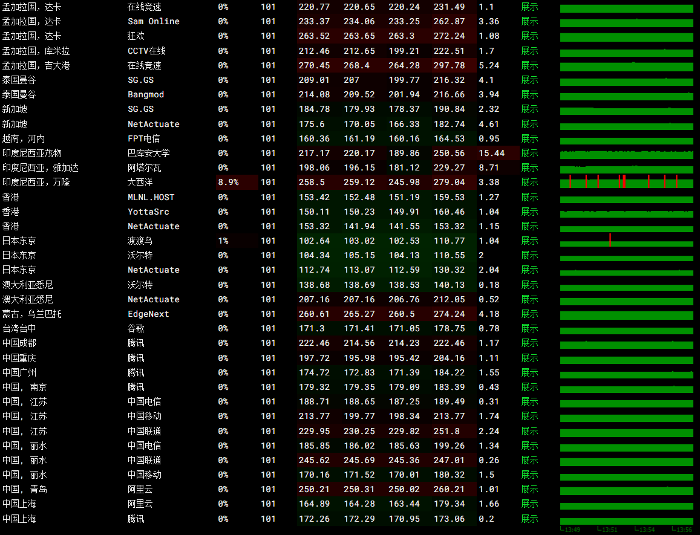
Task: Click 巴库安大学 provider name
Action: click(149, 153)
